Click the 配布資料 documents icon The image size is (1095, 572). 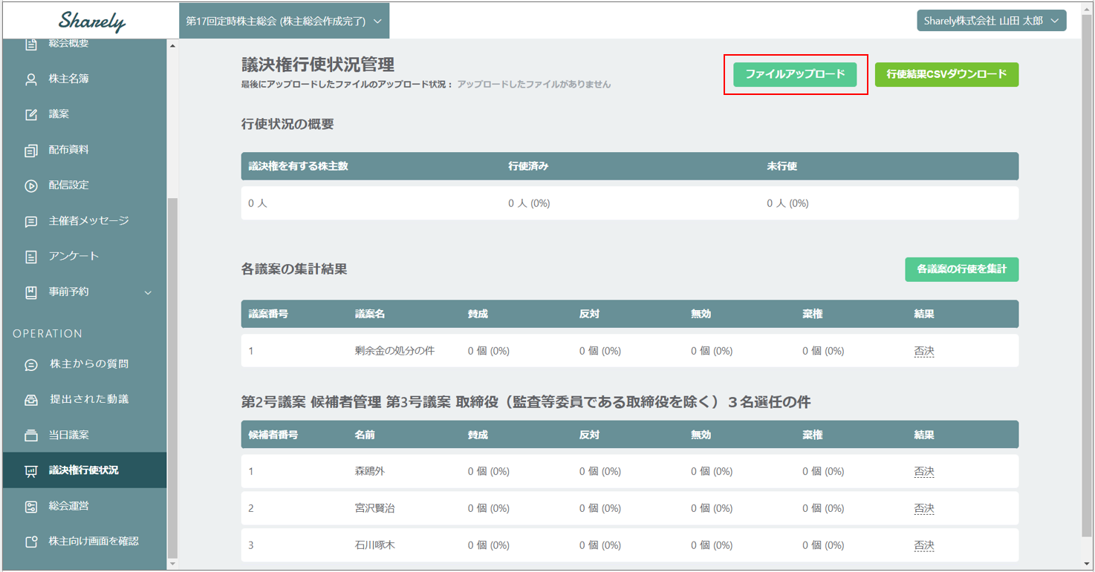(x=31, y=151)
